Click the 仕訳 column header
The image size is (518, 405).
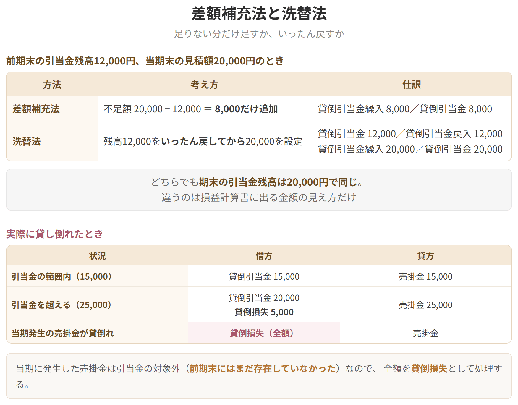(x=412, y=85)
